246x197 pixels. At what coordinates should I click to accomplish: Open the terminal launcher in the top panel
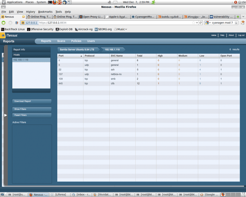tap(50, 2)
